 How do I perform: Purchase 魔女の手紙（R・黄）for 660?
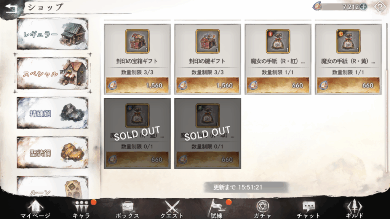[x=348, y=85]
